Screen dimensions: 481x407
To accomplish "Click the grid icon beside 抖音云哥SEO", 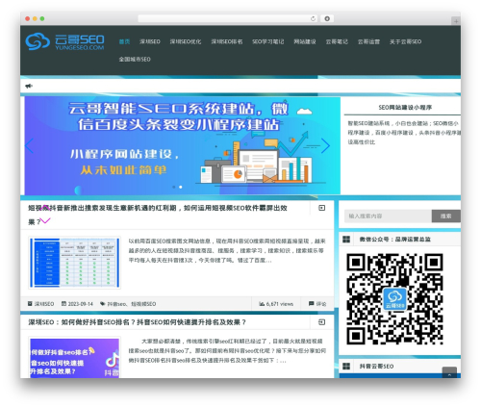I will tap(346, 366).
